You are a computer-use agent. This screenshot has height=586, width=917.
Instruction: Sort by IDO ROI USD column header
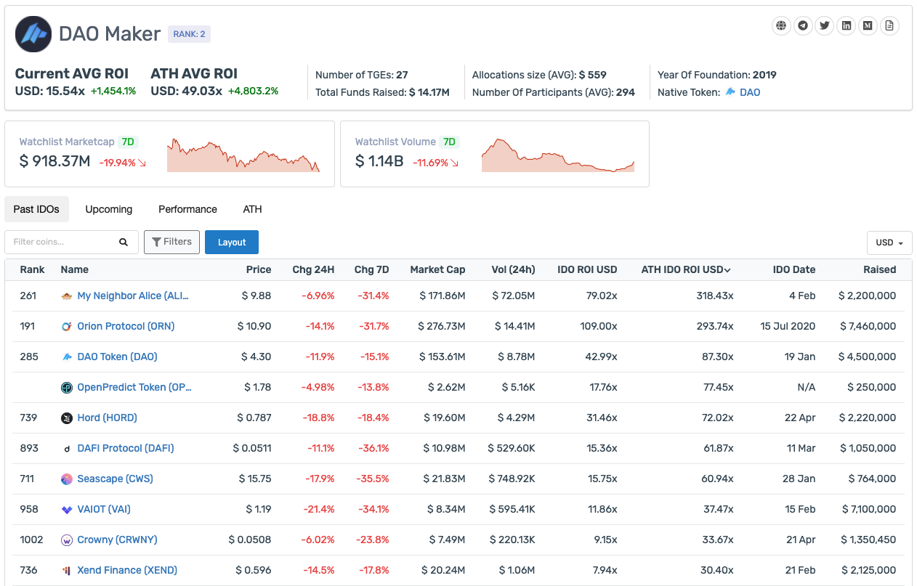(587, 269)
